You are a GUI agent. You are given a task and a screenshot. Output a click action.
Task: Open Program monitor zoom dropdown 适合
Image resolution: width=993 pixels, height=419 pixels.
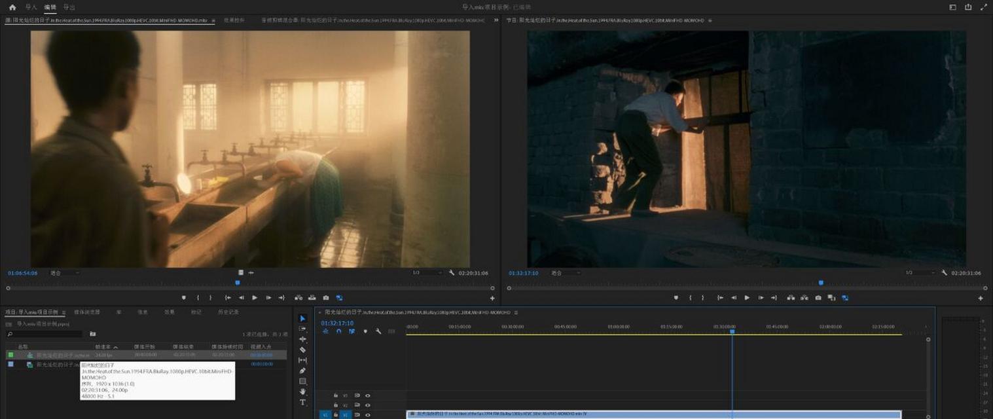(x=566, y=272)
